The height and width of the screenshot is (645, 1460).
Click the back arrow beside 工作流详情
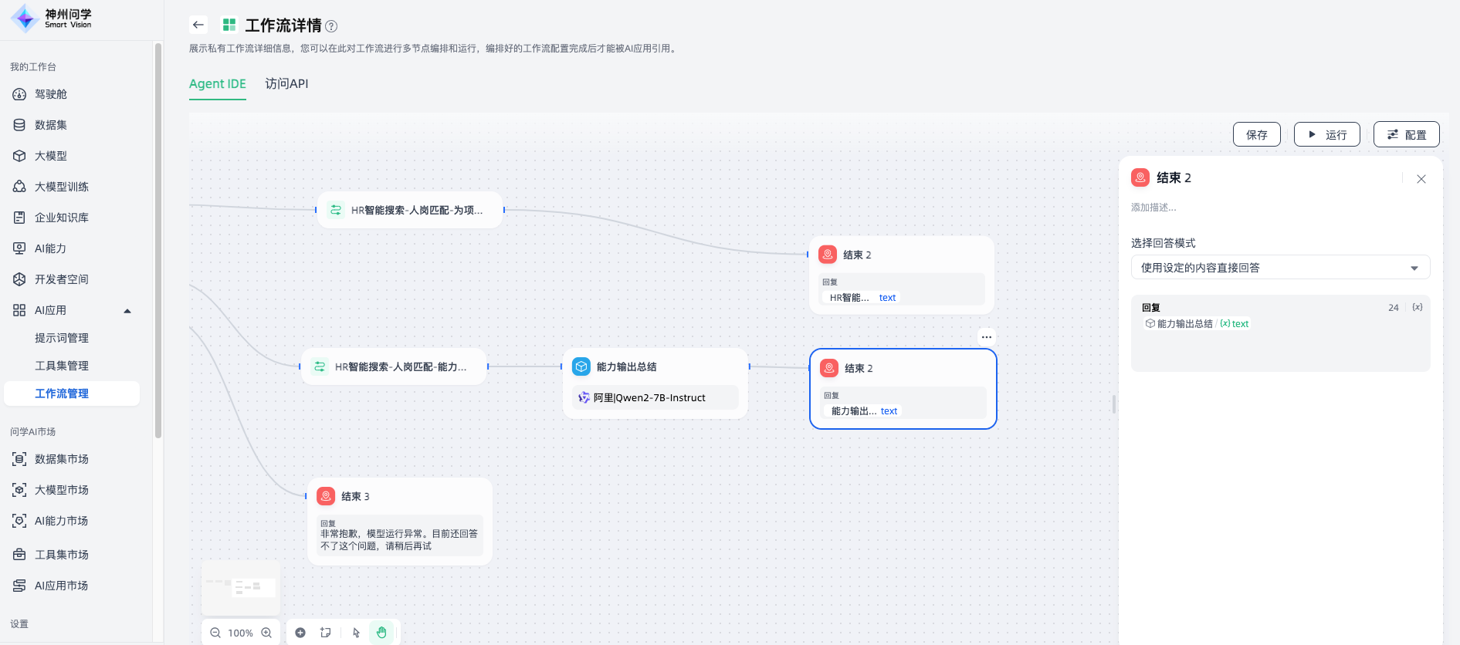(x=198, y=25)
